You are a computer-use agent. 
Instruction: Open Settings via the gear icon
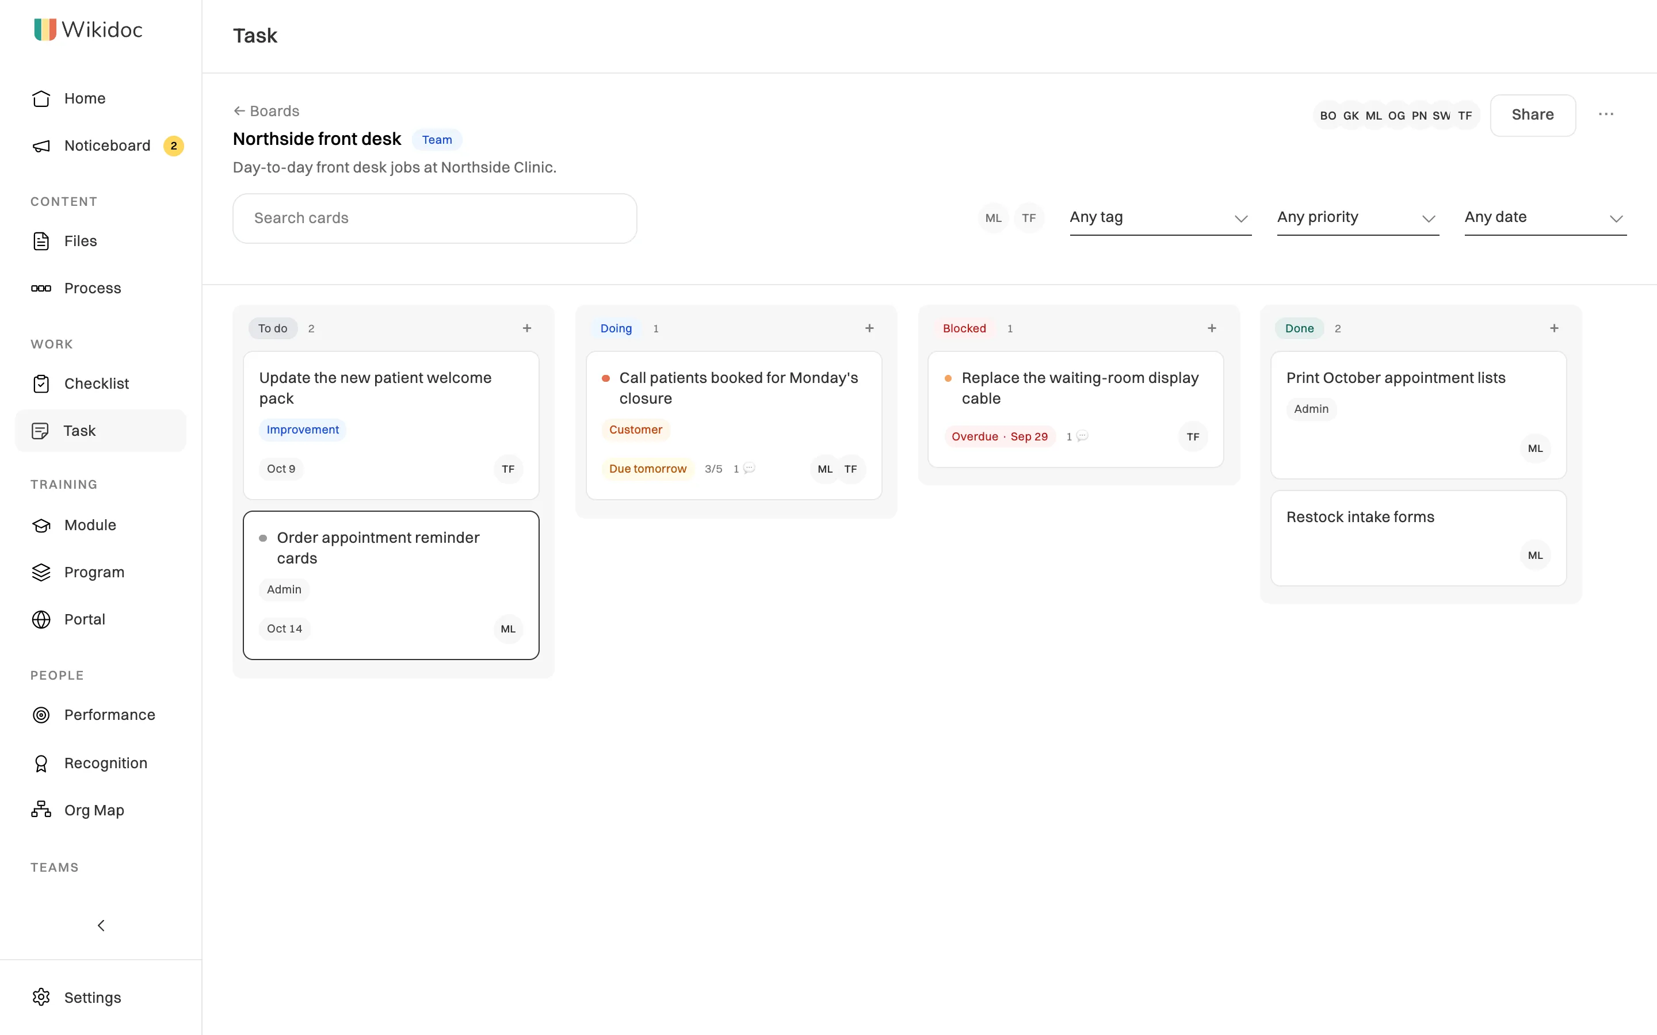point(41,996)
